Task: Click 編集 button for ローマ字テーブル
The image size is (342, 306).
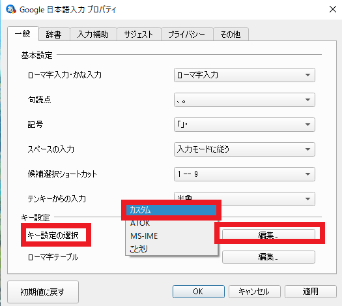Action: [x=268, y=257]
